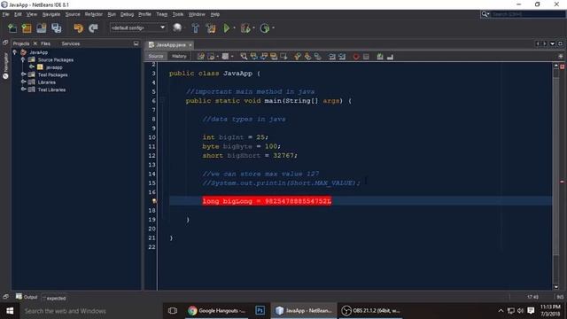567x319 pixels.
Task: Open dropdown arrow next to Debug icon
Action: click(254, 28)
